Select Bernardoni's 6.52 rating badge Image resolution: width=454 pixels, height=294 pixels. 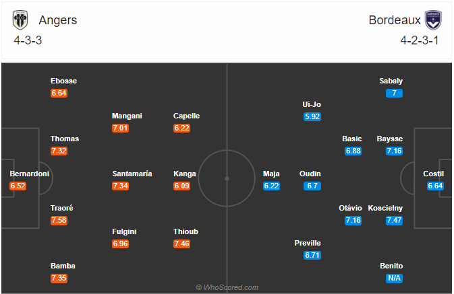tap(18, 186)
